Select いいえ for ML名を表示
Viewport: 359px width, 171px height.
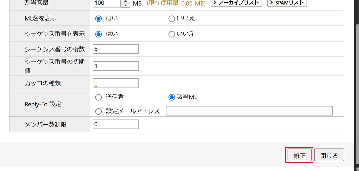171,19
